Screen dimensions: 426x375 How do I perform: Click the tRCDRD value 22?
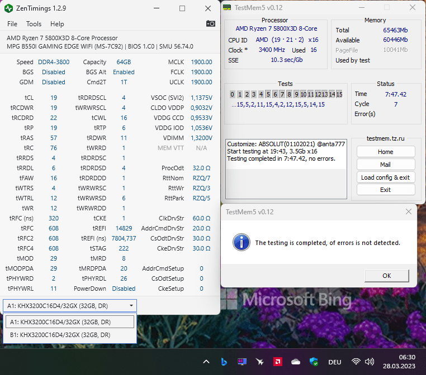click(x=54, y=118)
